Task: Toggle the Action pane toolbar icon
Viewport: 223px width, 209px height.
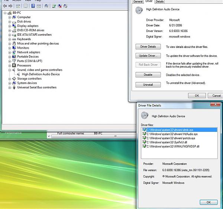Action: pos(39,6)
